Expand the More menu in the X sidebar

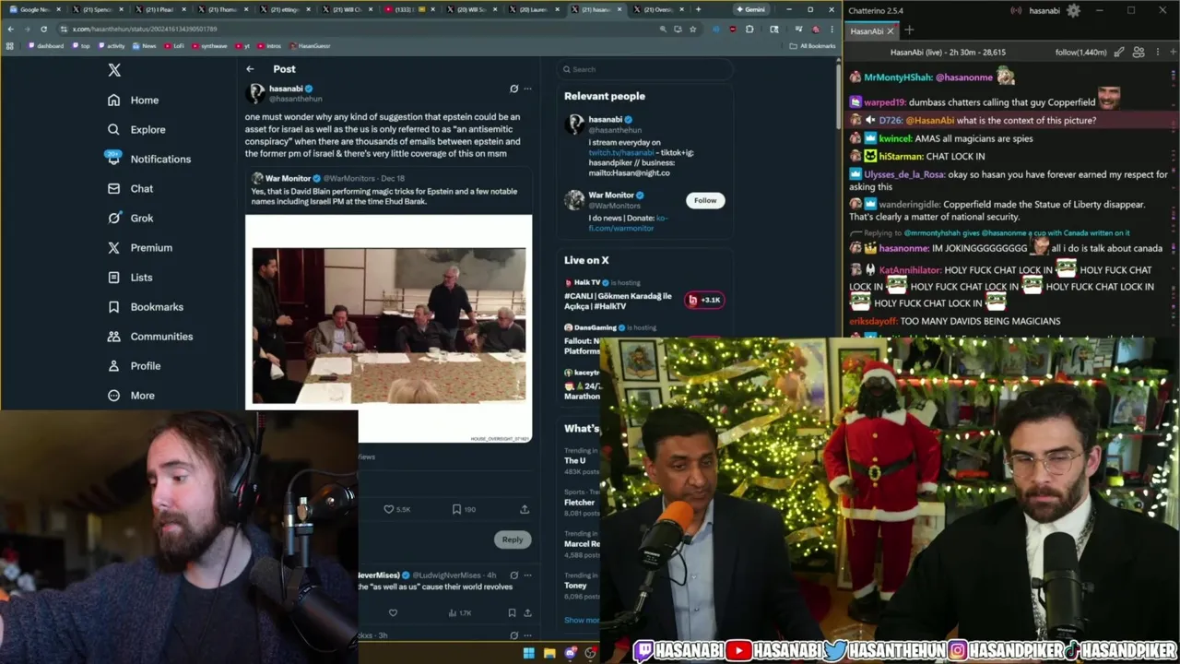click(131, 395)
